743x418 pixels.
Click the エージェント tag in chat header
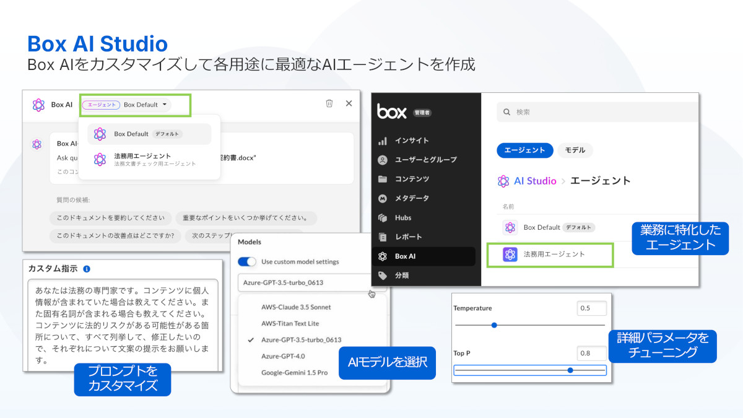(100, 105)
